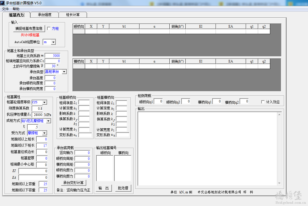Open the 受力方式 dropdown
Screen dimensions: 308x206
pos(45,133)
